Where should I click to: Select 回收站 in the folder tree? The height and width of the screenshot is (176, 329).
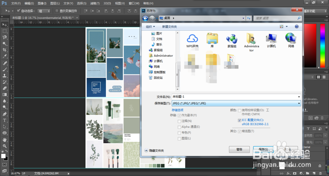point(156,77)
